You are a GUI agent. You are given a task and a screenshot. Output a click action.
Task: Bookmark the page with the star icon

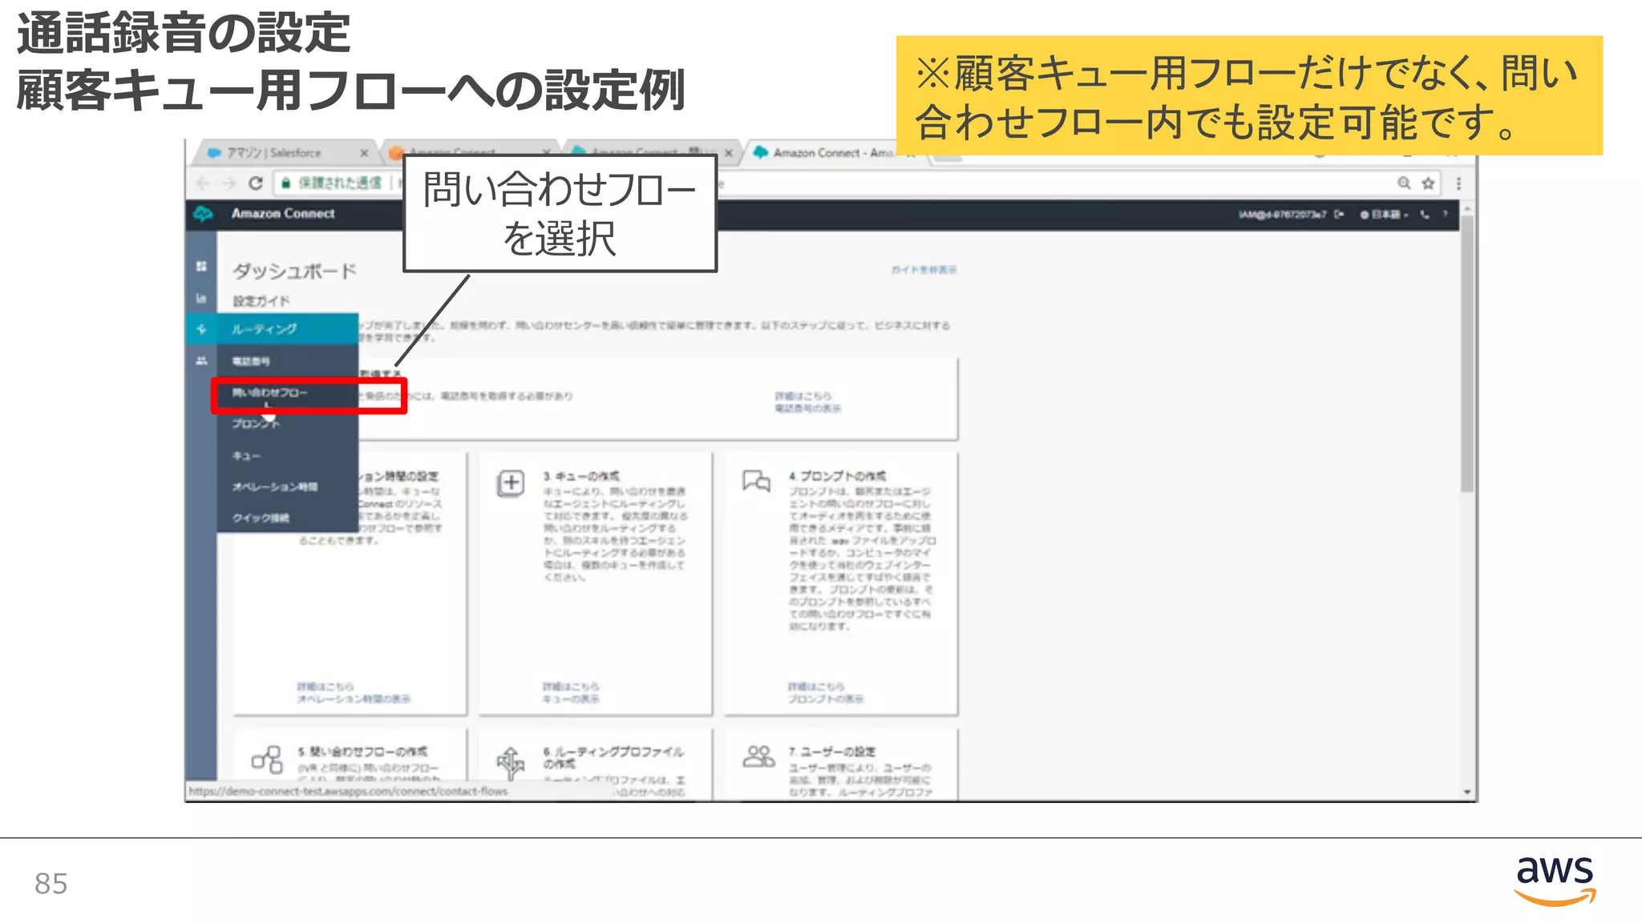coord(1428,183)
